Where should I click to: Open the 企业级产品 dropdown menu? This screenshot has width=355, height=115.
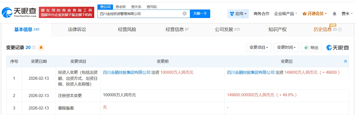pyautogui.click(x=286, y=14)
